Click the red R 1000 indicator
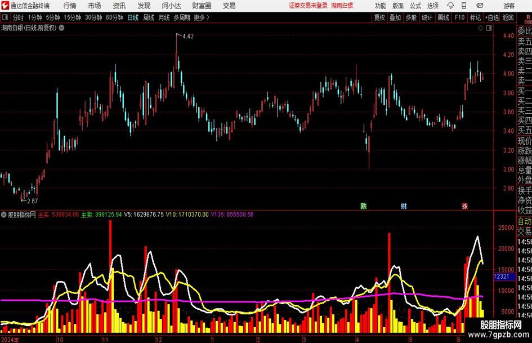This screenshot has width=532, height=343. (528, 19)
